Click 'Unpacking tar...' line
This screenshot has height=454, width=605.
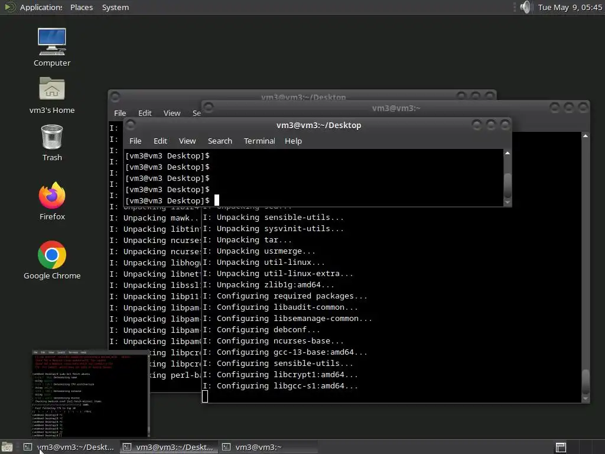pyautogui.click(x=248, y=240)
